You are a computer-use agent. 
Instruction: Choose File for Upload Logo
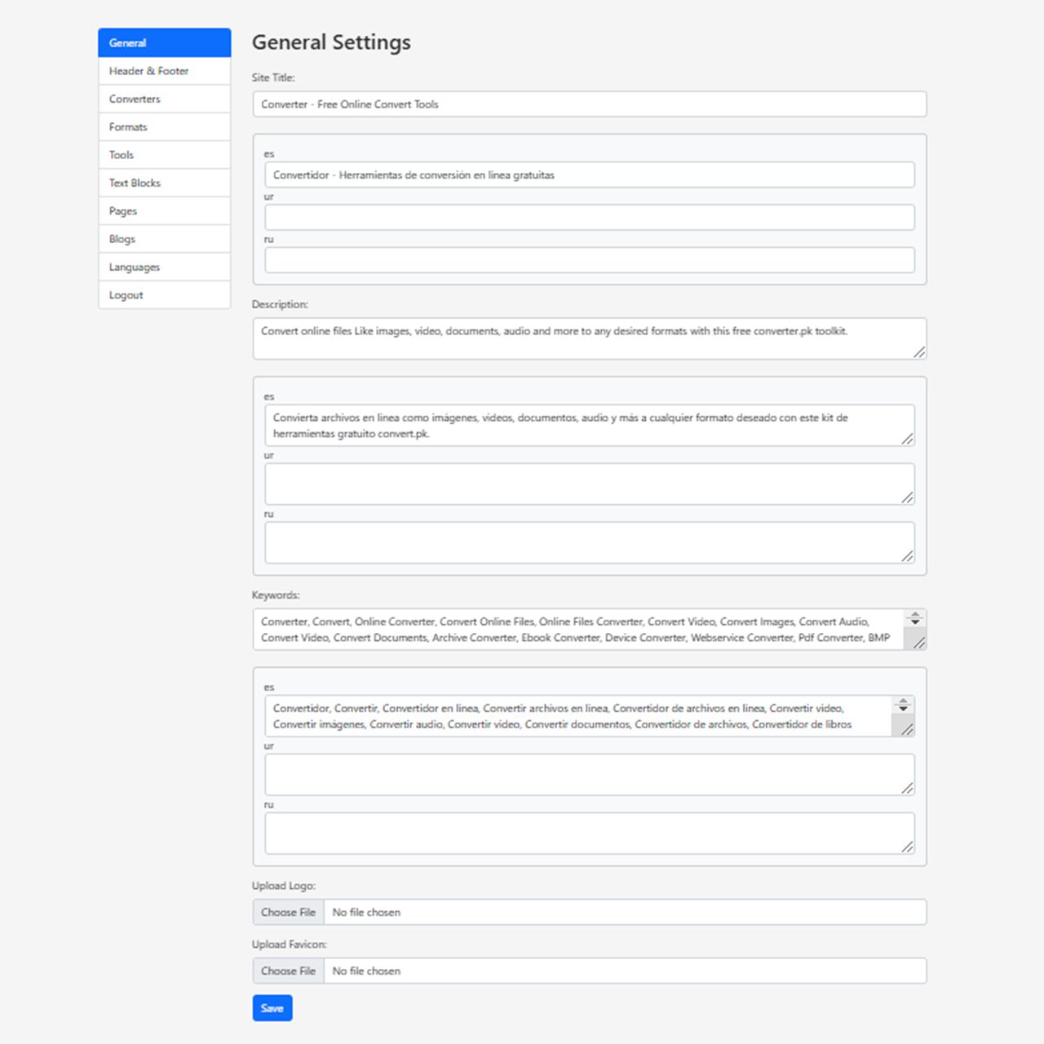pos(288,912)
